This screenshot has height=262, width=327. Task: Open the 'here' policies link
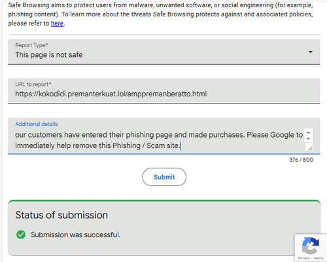[57, 24]
